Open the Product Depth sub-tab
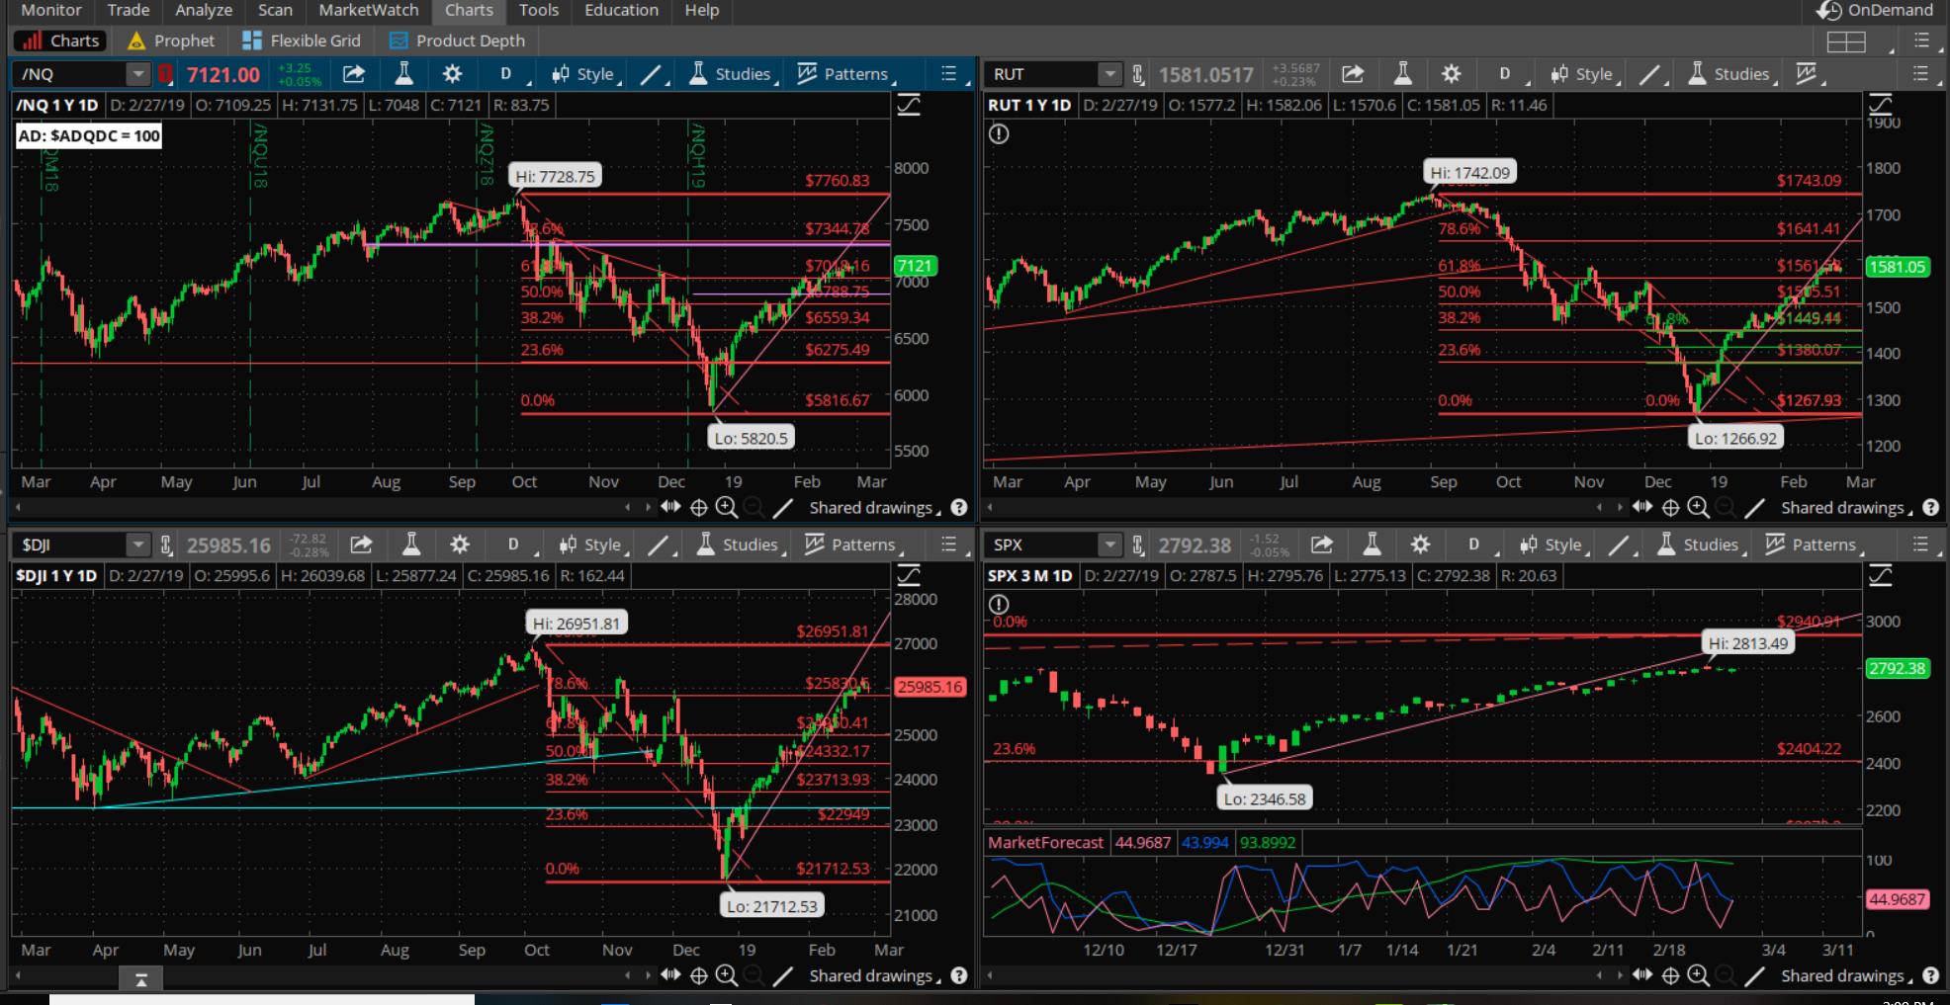Image resolution: width=1950 pixels, height=1005 pixels. (457, 41)
